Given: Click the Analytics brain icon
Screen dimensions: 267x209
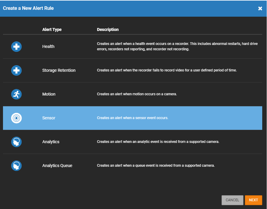Looking at the screenshot, I should pos(16,142).
